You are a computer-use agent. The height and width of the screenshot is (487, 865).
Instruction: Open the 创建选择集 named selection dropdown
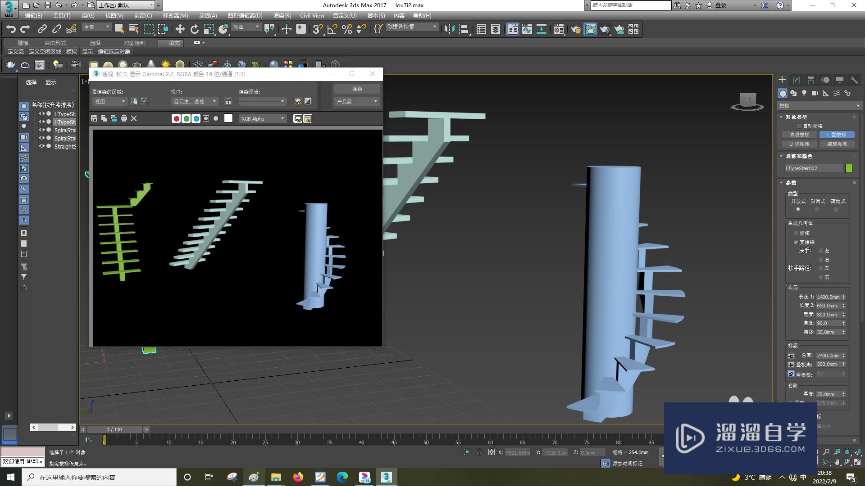click(x=412, y=27)
